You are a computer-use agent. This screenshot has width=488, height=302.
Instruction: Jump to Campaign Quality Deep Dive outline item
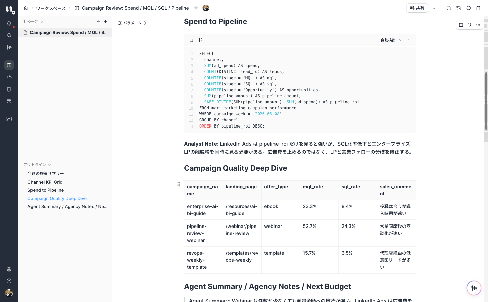tap(57, 198)
